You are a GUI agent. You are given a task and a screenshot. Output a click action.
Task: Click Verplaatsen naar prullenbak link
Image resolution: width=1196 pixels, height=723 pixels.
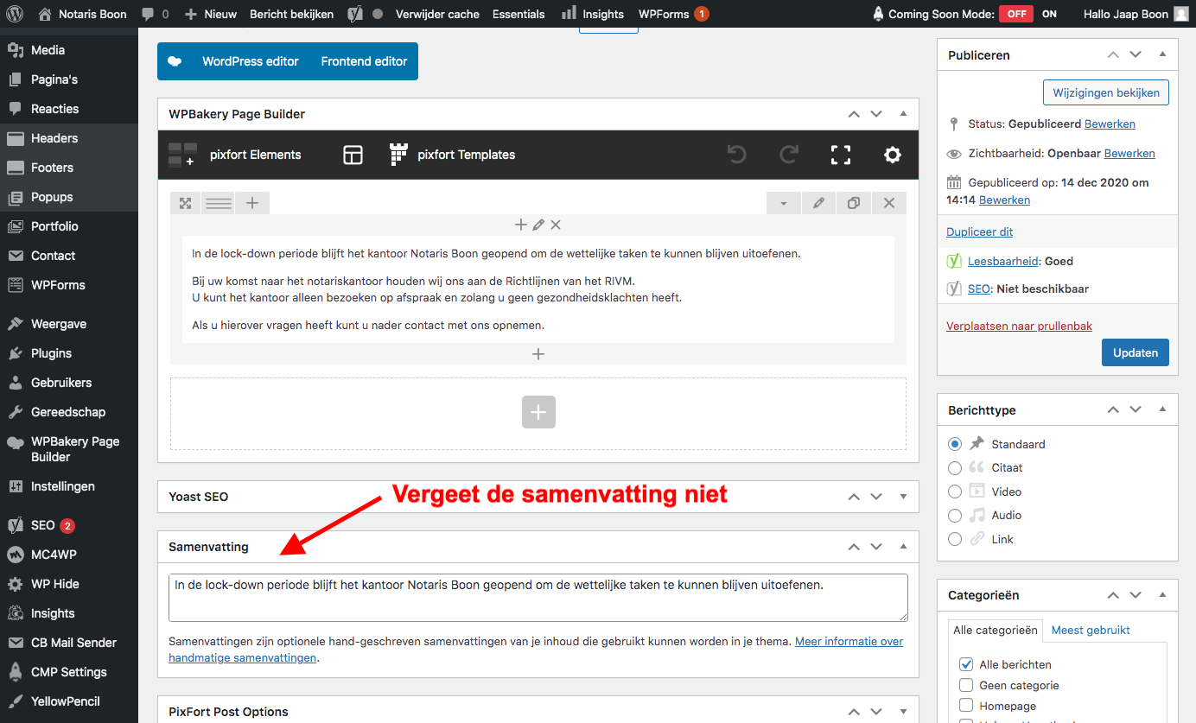[x=1019, y=326]
